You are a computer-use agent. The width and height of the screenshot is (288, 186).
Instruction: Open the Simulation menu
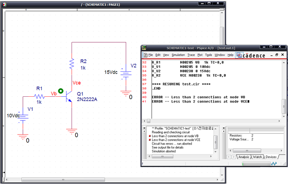tap(178, 55)
